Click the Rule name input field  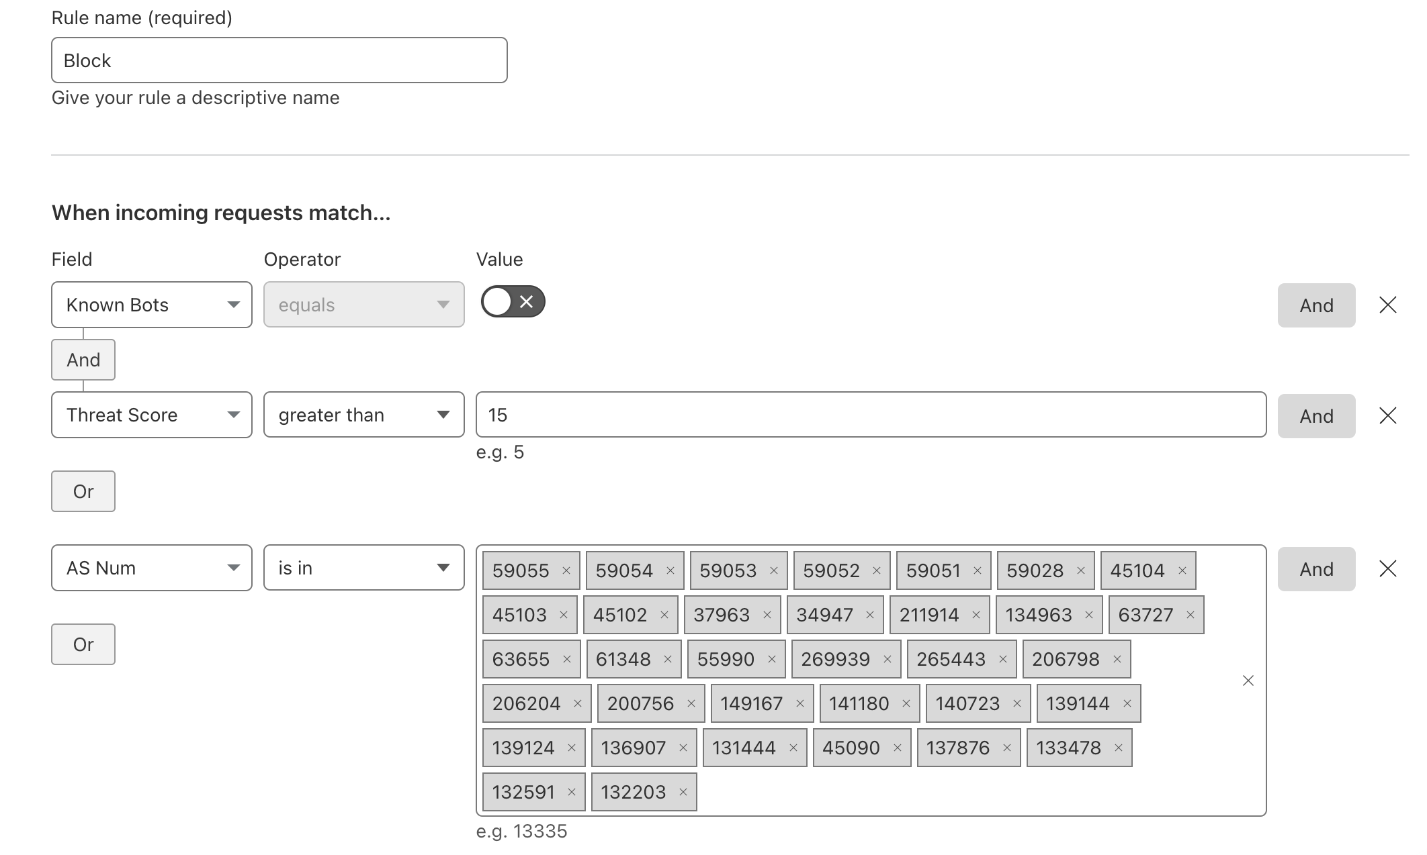tap(279, 60)
